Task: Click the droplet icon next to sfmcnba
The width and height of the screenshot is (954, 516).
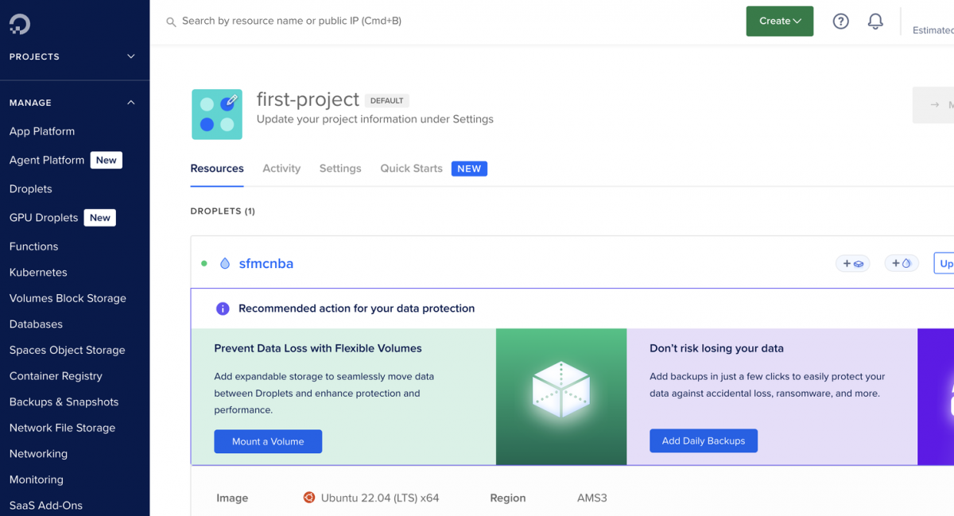Action: 225,263
